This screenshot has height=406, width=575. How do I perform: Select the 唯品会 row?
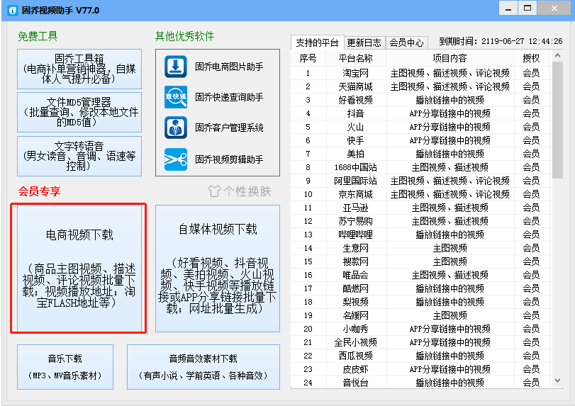click(x=421, y=275)
